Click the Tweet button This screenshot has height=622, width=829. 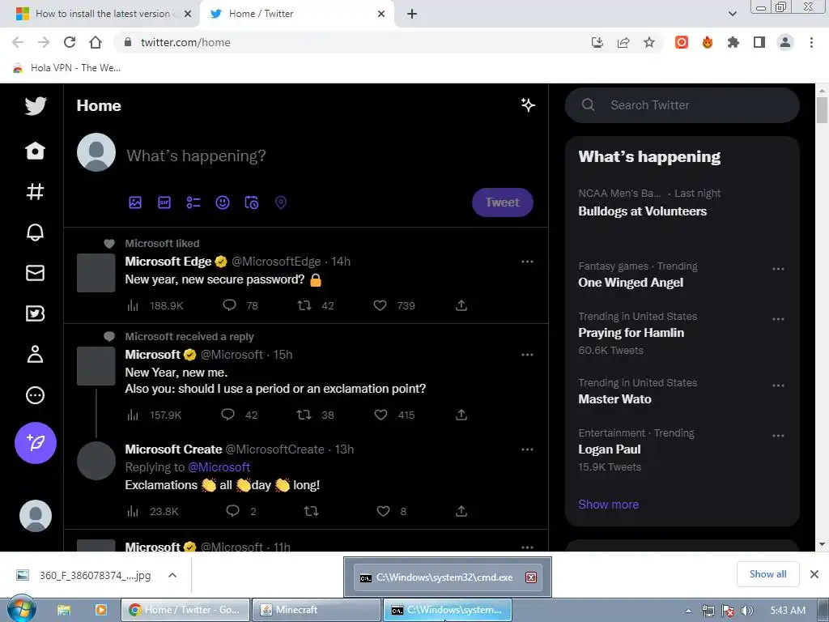click(502, 202)
